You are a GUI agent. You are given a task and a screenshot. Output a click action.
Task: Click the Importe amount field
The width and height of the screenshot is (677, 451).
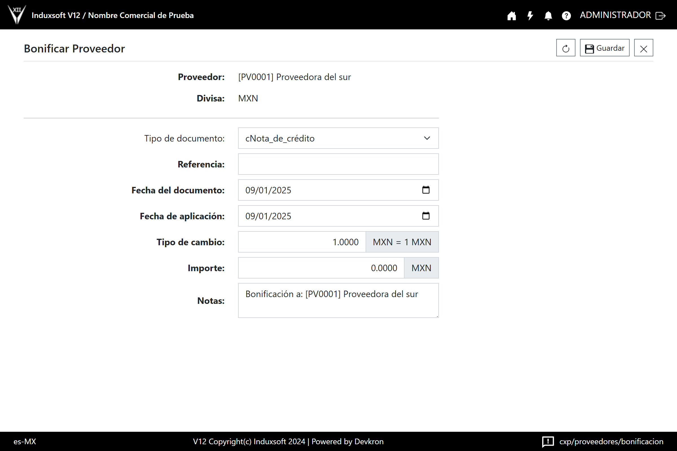pyautogui.click(x=321, y=268)
